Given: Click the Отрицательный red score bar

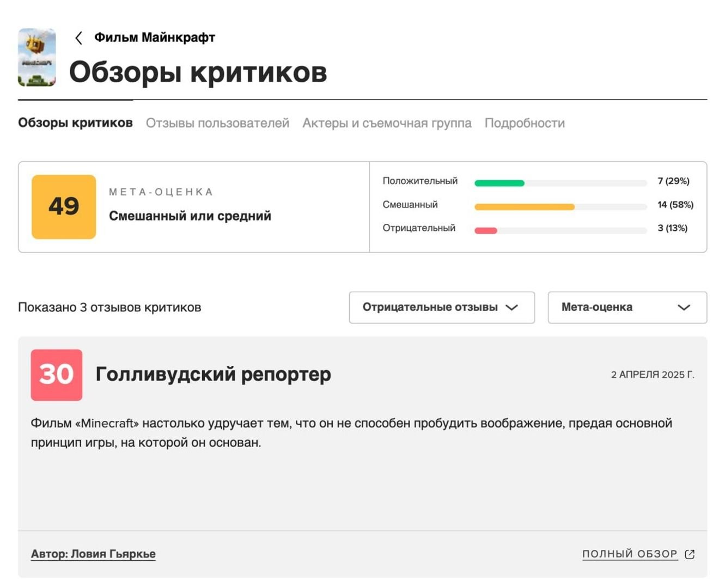Looking at the screenshot, I should point(486,231).
